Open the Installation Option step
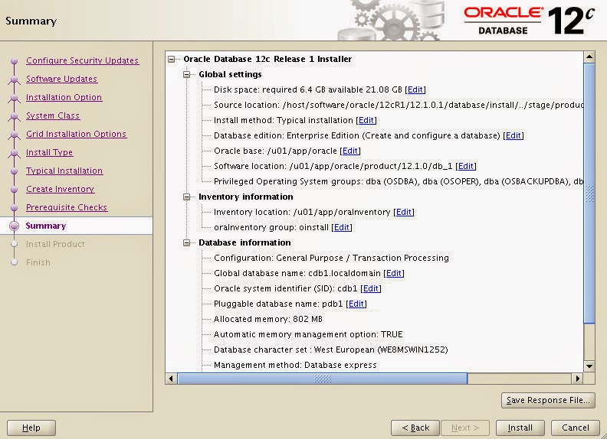The width and height of the screenshot is (607, 439). [x=64, y=97]
